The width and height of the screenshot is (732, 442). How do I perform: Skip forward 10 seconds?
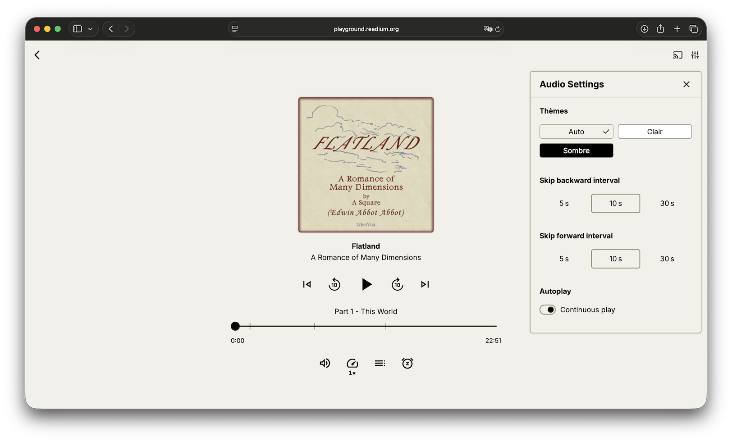(397, 284)
